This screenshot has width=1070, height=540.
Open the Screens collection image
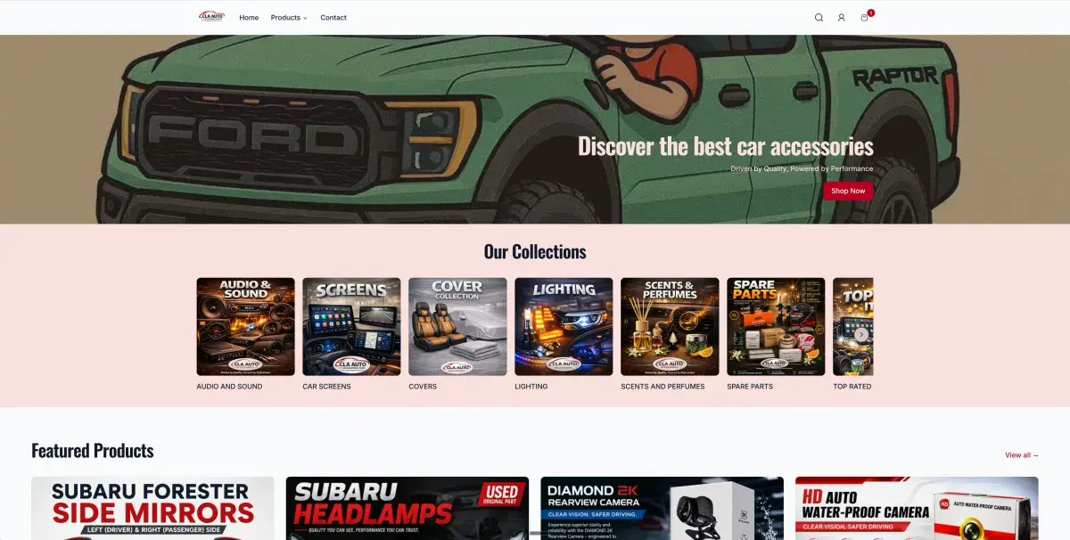pyautogui.click(x=351, y=326)
